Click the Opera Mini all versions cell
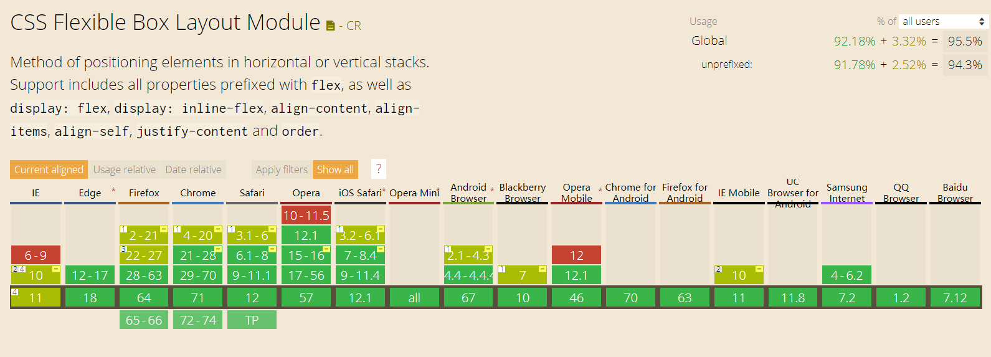Screen dimensions: 991x357 click(414, 298)
